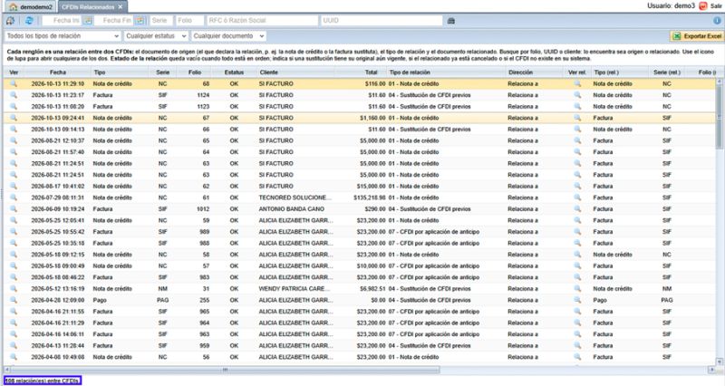Select the row dated 2026-08-17 10:41:02
Screen dimensions: 725x386
point(360,187)
